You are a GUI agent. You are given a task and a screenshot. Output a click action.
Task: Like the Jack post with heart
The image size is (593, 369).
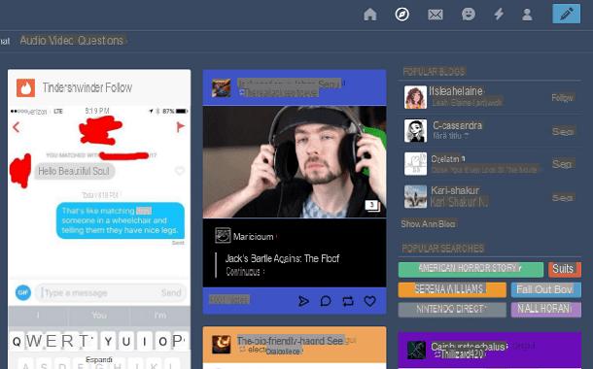coord(369,301)
